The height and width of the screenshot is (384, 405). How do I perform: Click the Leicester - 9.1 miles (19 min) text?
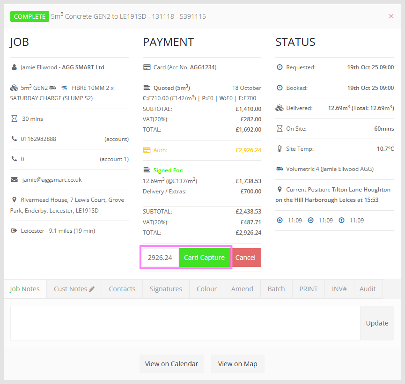coord(58,230)
